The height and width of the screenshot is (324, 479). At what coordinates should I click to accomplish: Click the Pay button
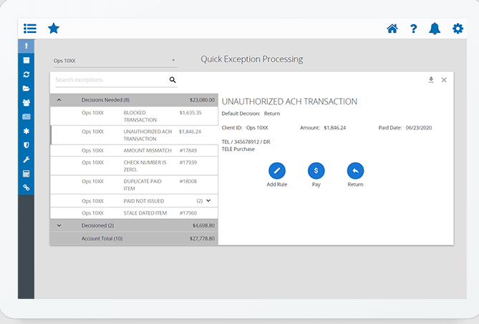316,171
